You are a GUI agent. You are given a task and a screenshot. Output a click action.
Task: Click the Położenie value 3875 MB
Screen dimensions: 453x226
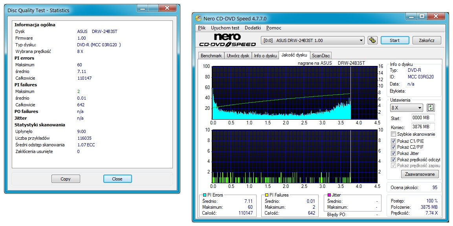pyautogui.click(x=429, y=207)
